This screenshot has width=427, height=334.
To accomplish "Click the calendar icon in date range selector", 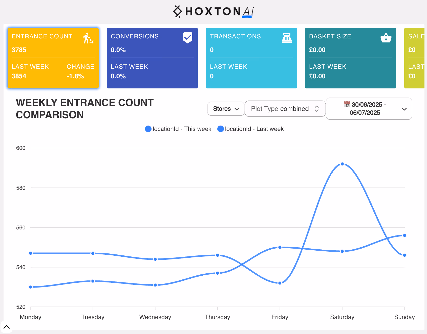I will pos(347,105).
